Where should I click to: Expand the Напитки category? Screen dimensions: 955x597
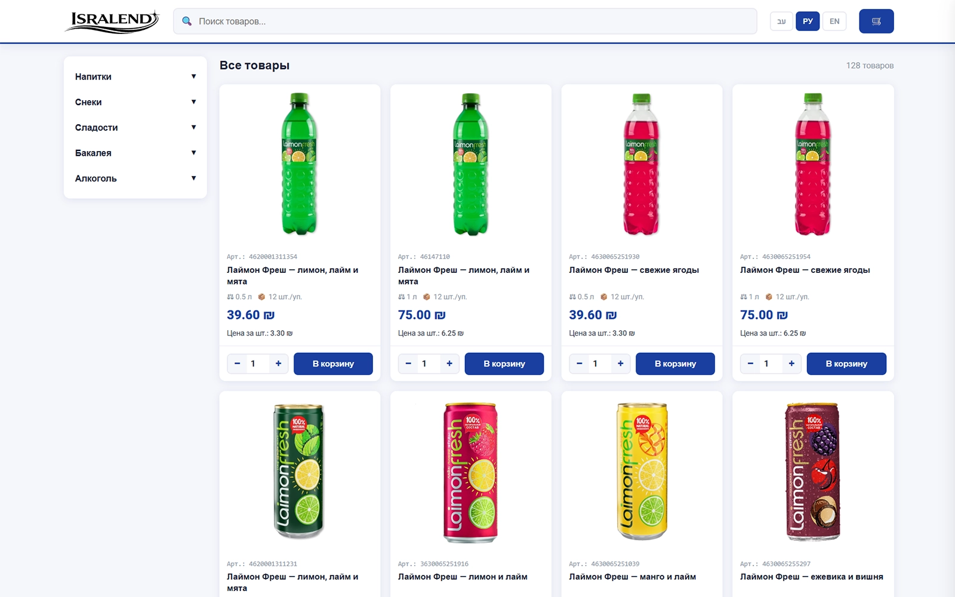click(x=135, y=76)
